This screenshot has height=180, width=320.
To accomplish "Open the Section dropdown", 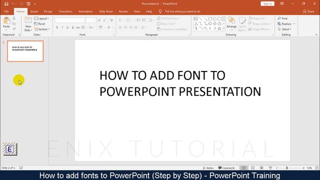I will 42,29.
